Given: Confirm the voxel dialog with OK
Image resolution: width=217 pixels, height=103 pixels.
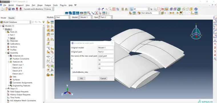Looking at the screenshot, I should point(81,78).
